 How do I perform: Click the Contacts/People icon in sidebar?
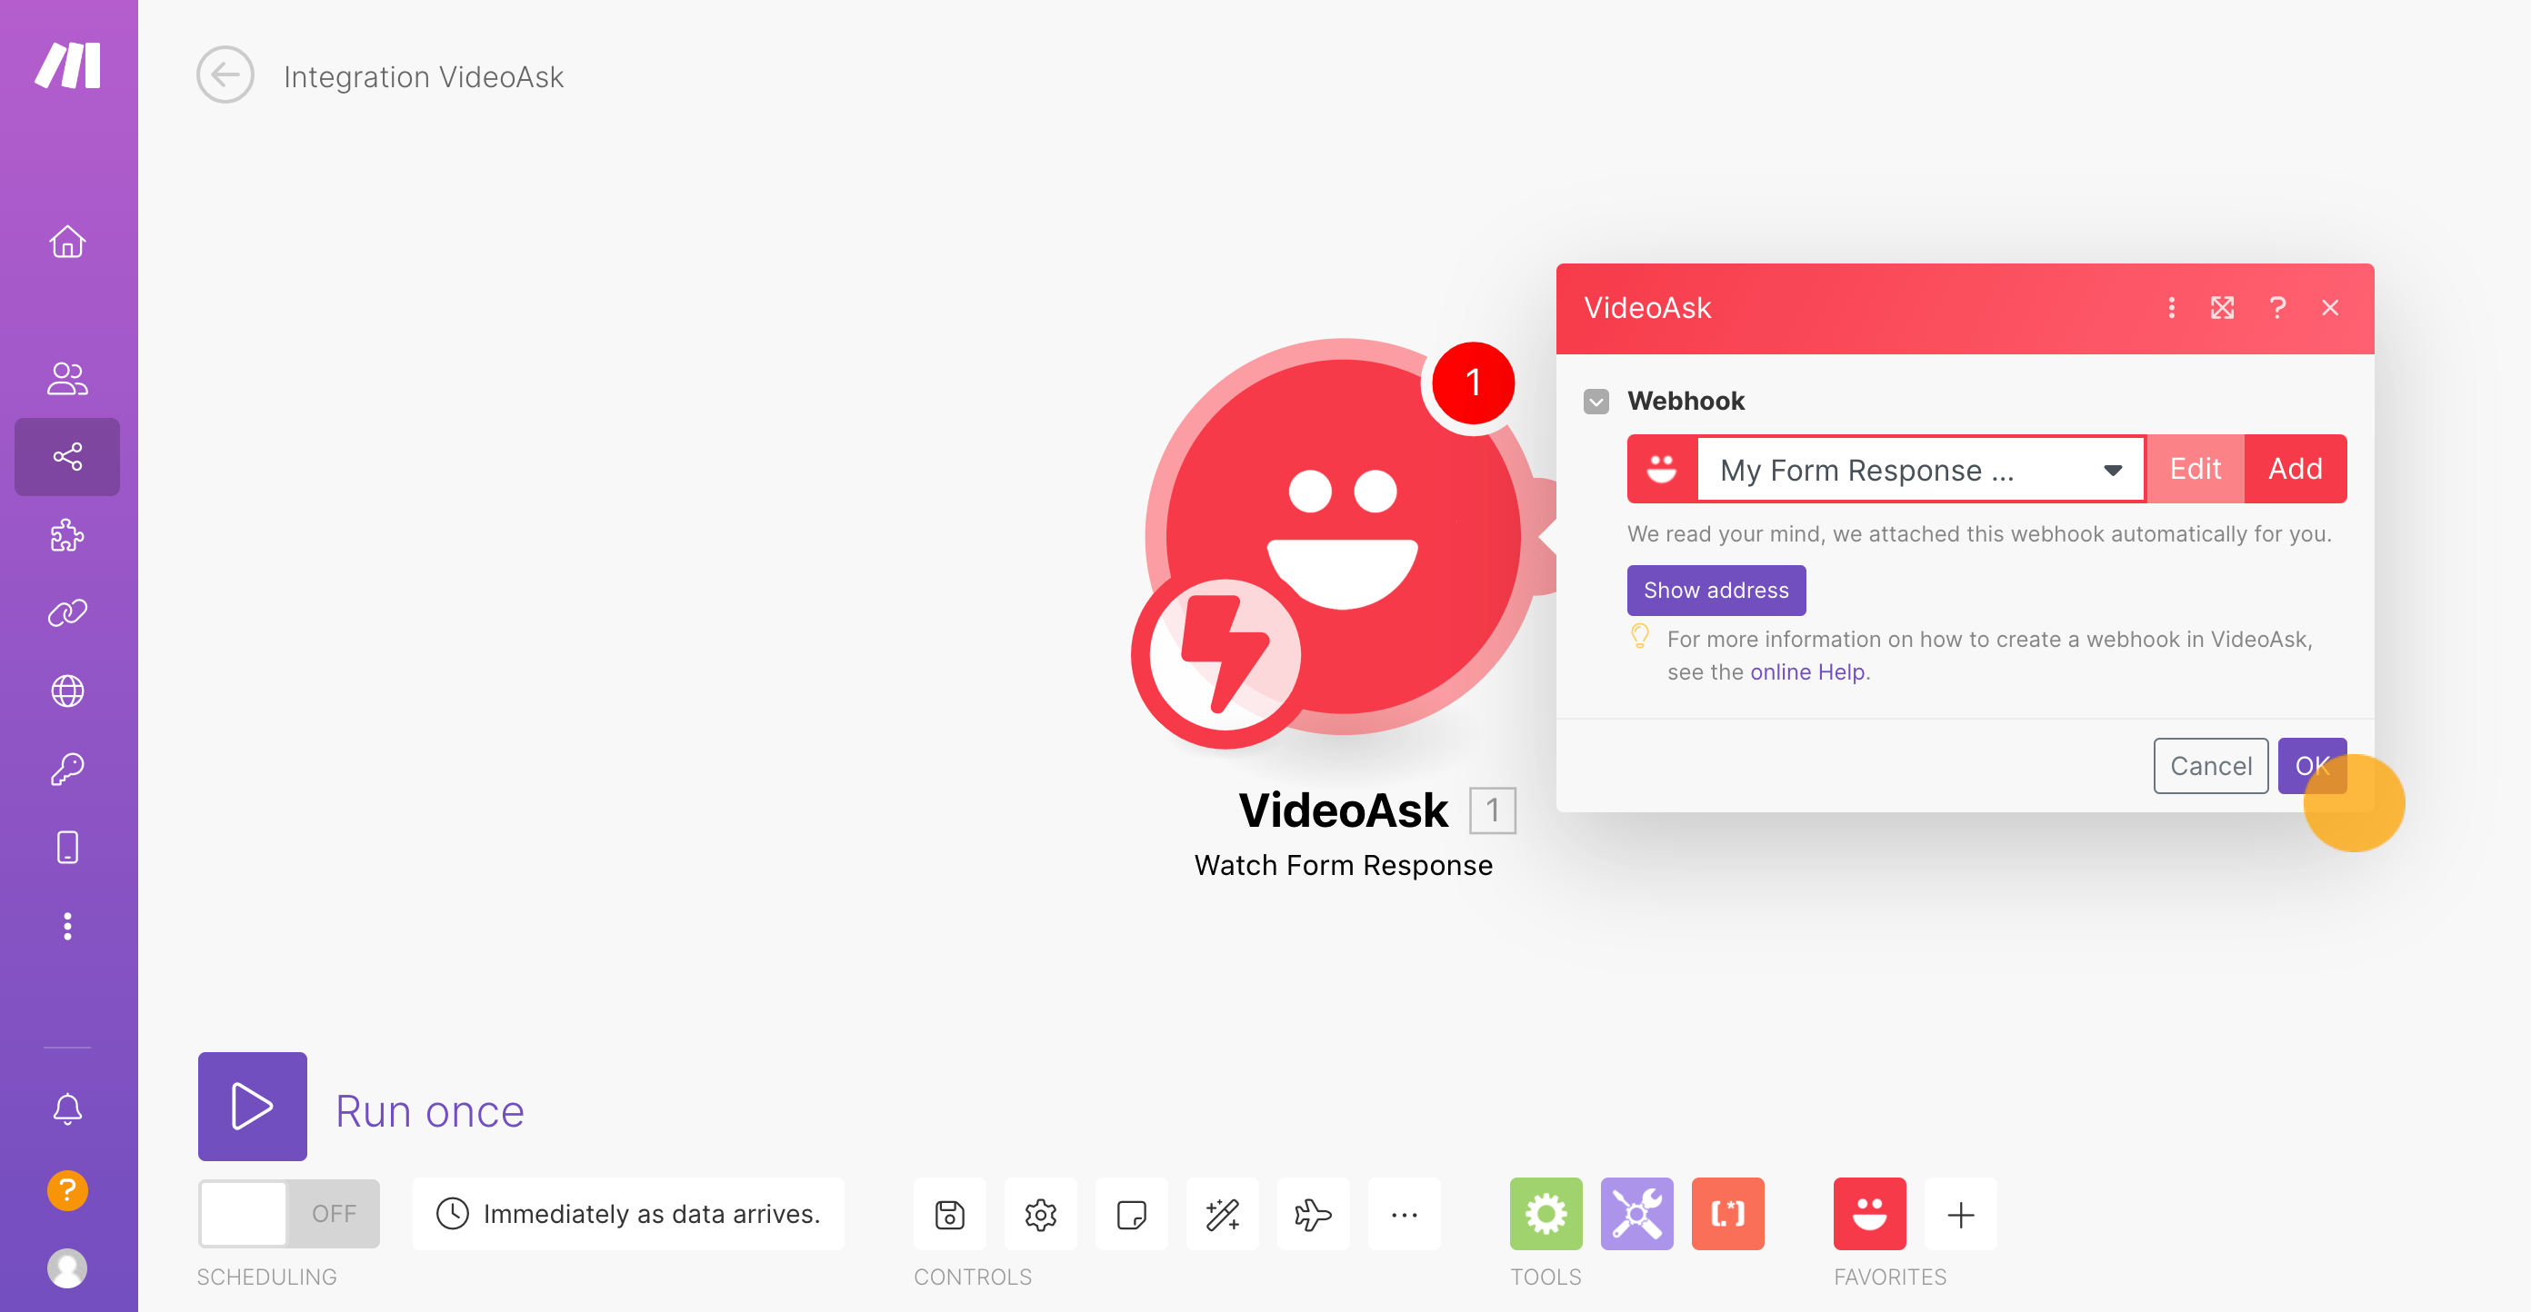tap(67, 376)
